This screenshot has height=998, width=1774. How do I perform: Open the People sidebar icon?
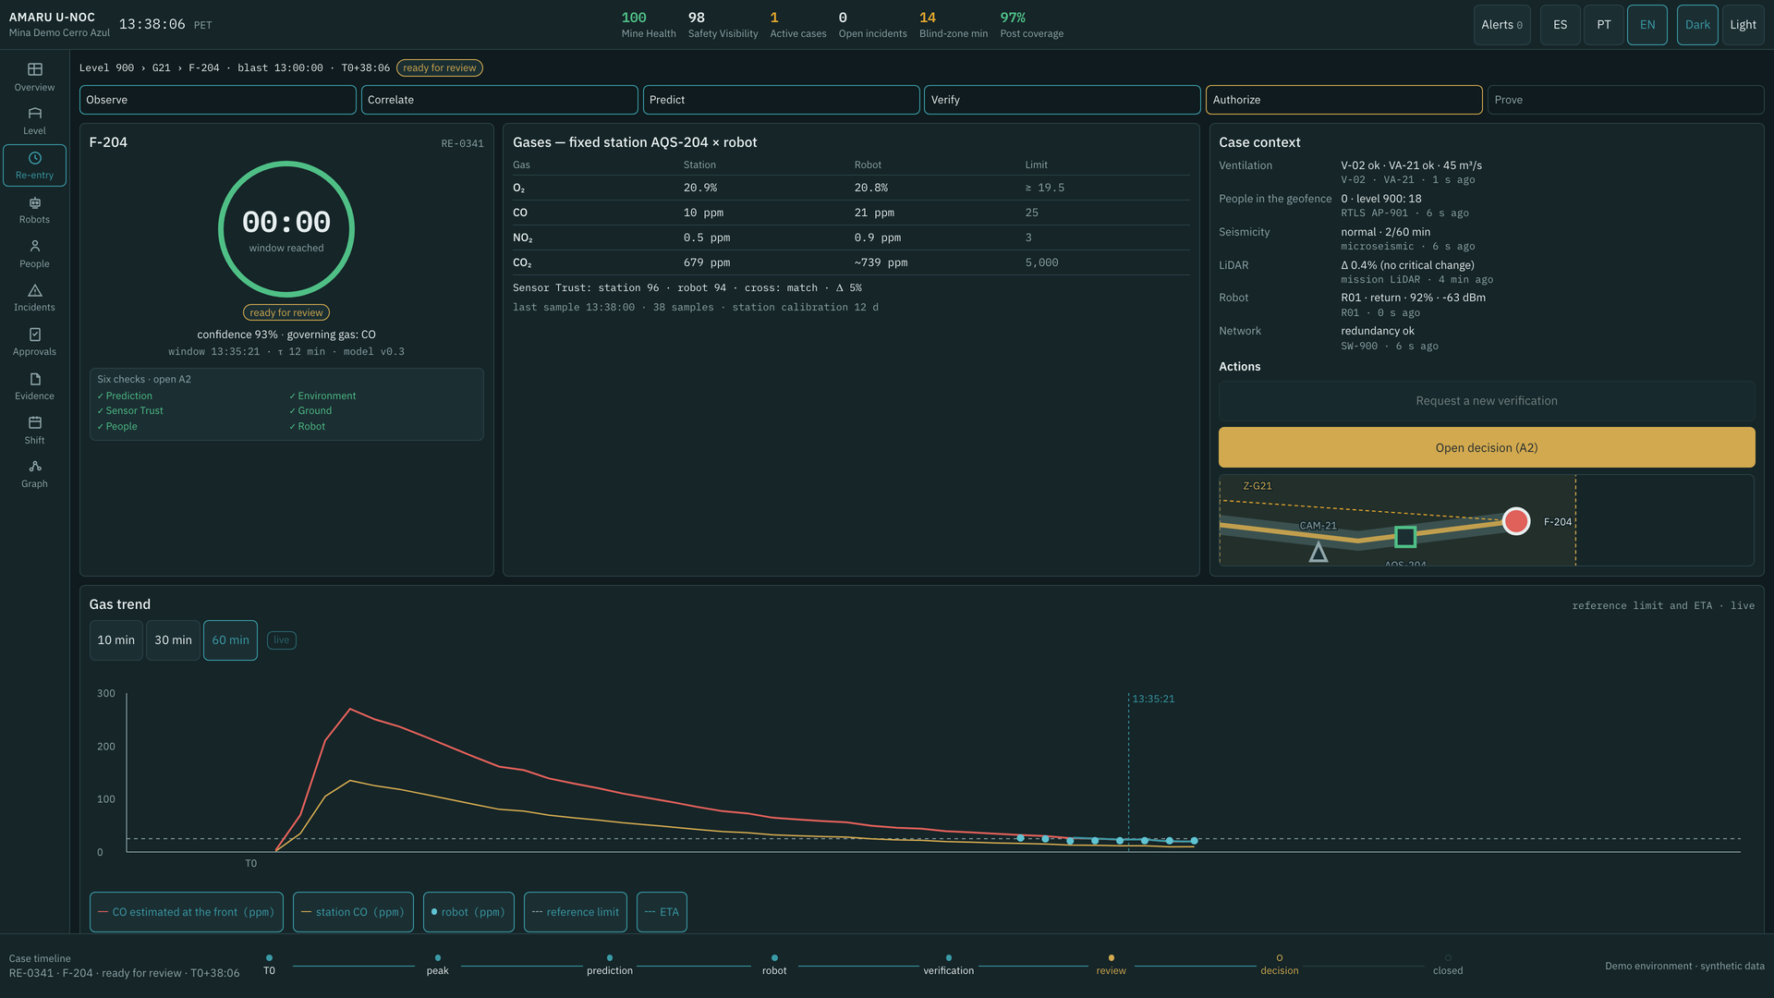(x=34, y=254)
